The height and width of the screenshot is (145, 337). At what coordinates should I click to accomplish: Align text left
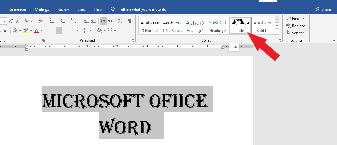pos(52,31)
